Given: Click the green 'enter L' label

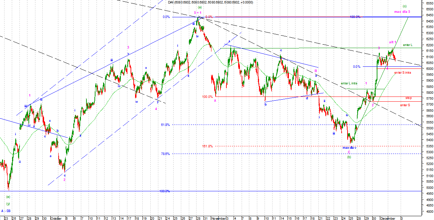Looking at the screenshot, I should (x=408, y=45).
